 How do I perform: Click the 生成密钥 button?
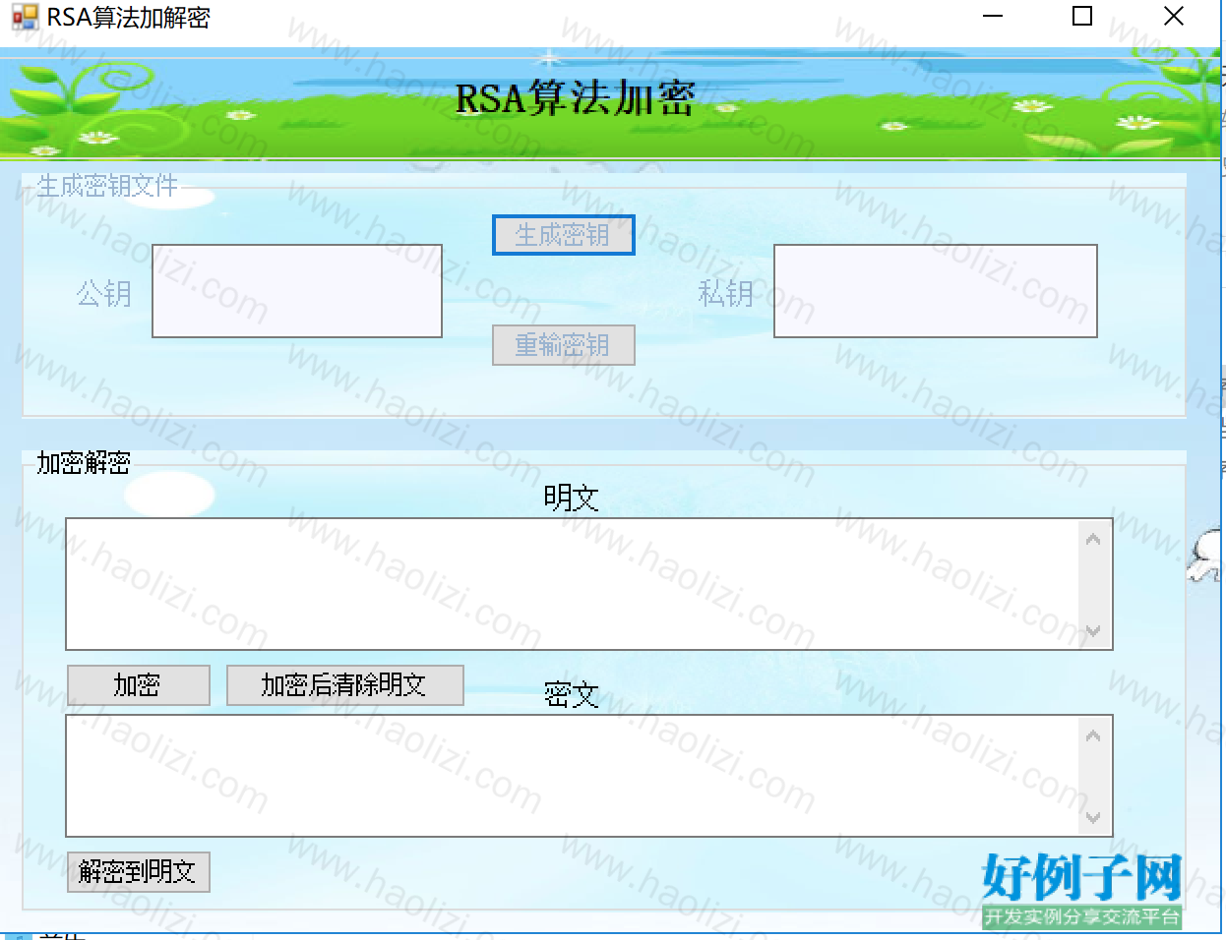click(563, 235)
